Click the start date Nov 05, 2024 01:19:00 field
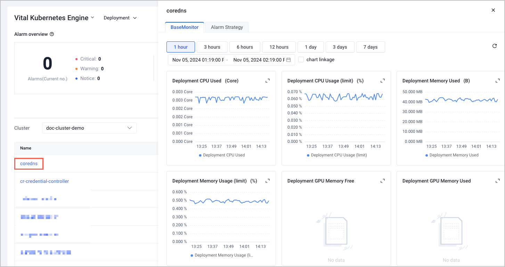This screenshot has width=505, height=267. [198, 60]
